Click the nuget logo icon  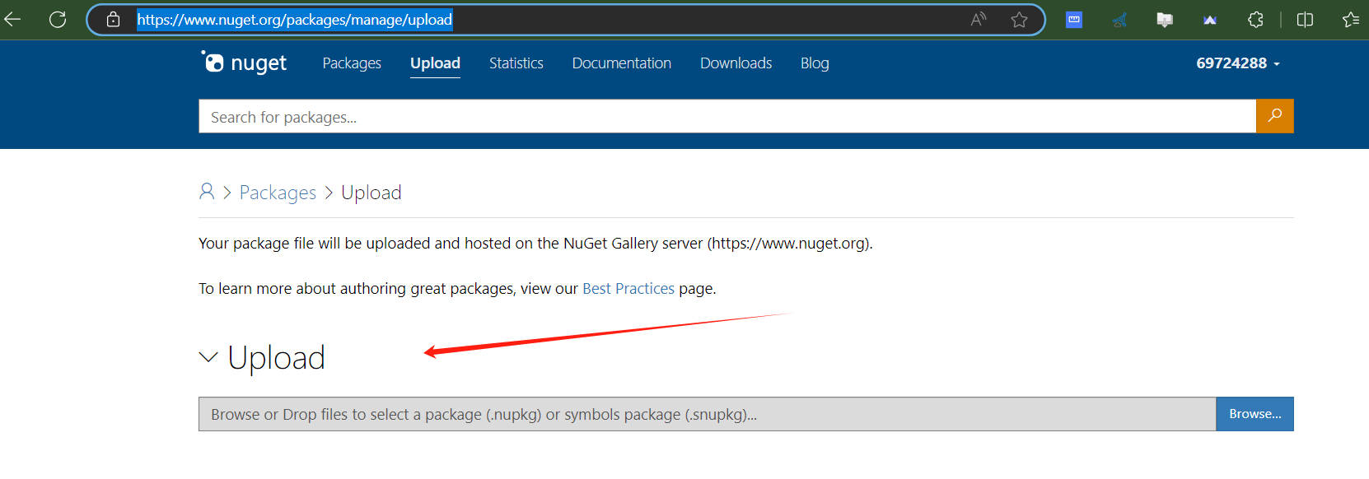[x=213, y=63]
